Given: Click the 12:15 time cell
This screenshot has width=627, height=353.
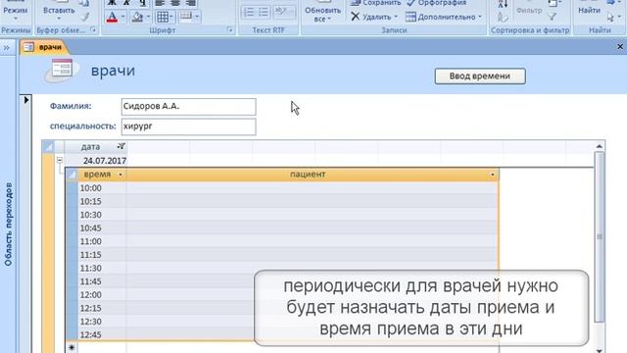Looking at the screenshot, I should [102, 308].
